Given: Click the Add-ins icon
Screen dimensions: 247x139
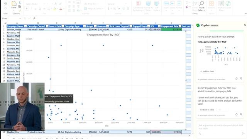Looking at the screenshot, I should click(x=211, y=3).
